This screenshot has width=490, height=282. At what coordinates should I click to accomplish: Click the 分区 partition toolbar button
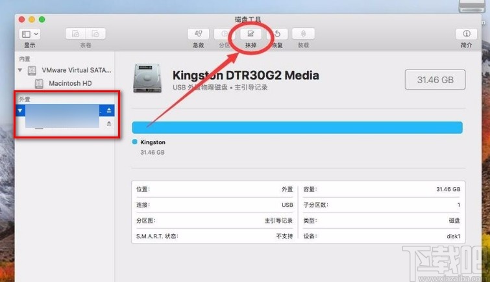225,34
